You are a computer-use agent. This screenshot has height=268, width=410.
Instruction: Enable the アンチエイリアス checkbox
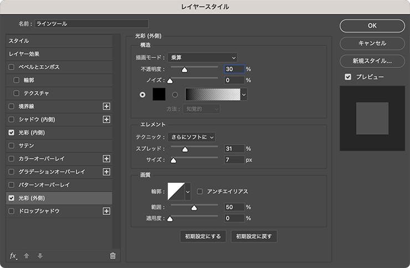point(200,192)
